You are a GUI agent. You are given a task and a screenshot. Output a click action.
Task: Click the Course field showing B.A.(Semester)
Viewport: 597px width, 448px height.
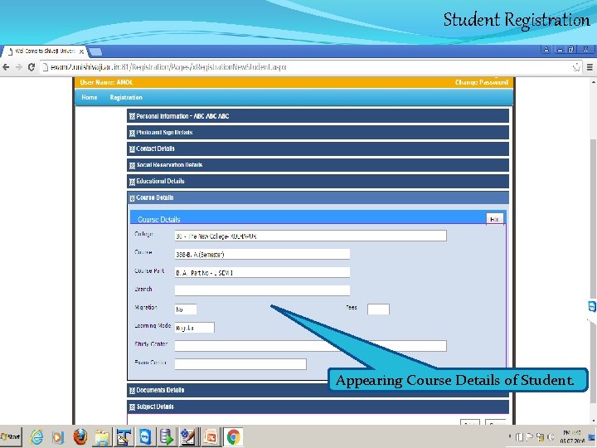click(x=262, y=254)
